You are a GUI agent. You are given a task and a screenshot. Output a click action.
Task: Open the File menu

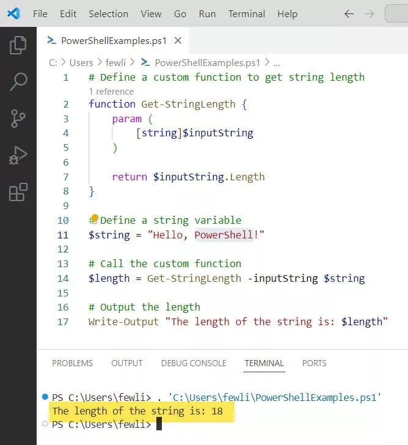[40, 13]
